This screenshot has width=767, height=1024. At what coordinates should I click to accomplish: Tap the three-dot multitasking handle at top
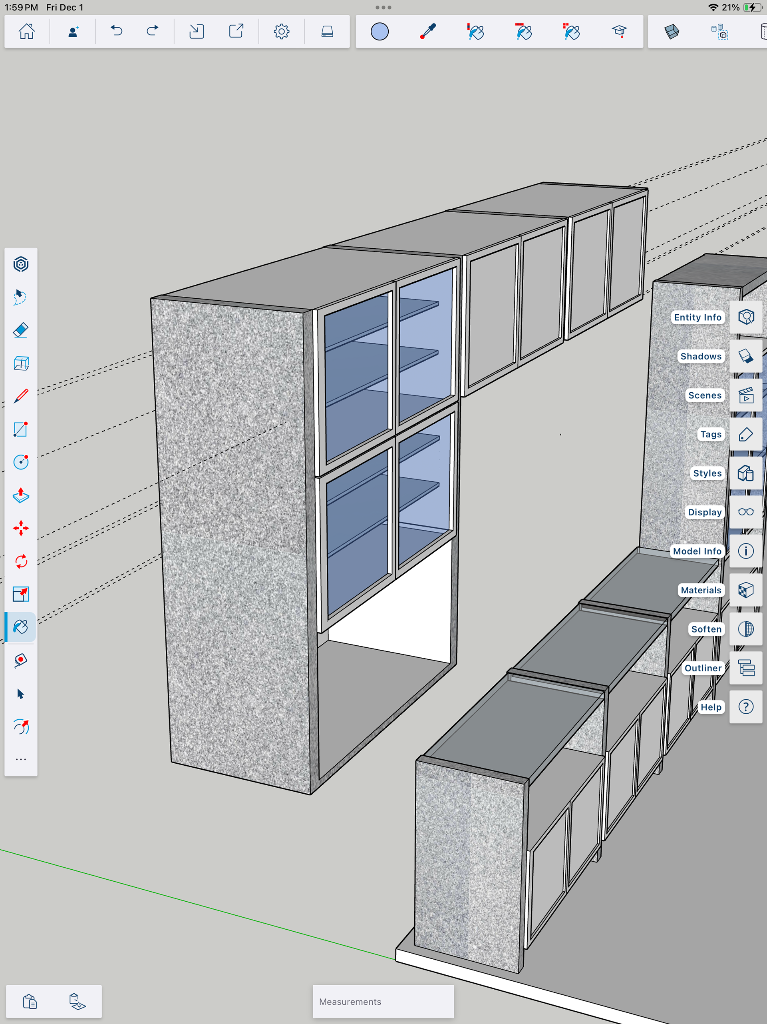[x=383, y=8]
